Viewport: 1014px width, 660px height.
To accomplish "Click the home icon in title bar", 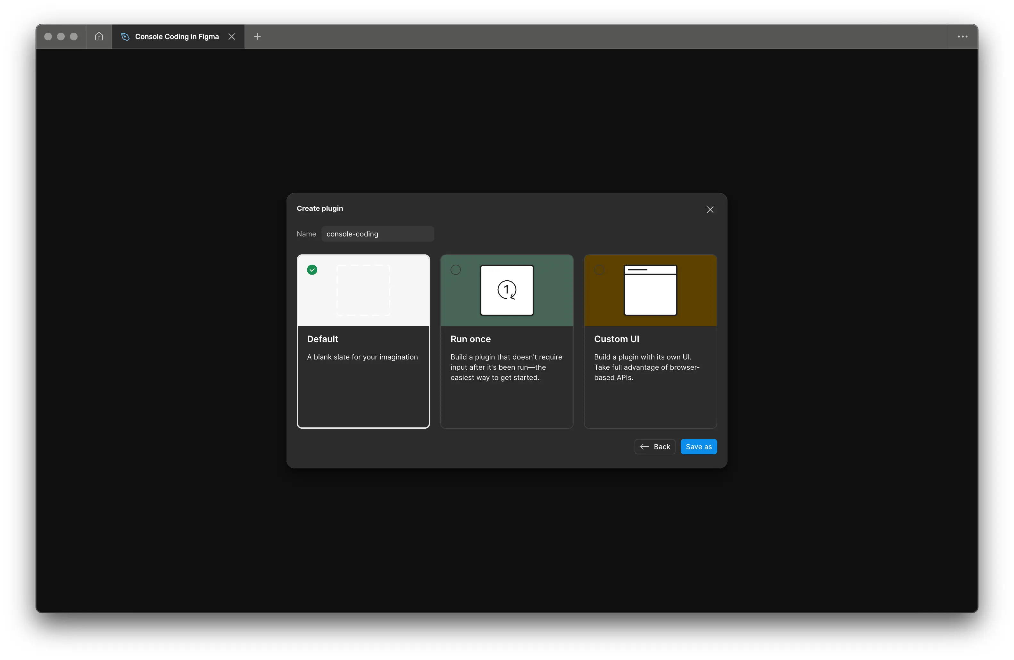I will [x=99, y=37].
